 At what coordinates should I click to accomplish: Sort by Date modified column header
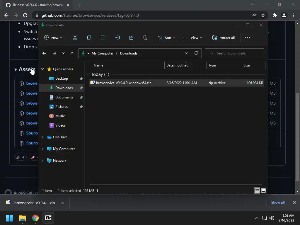pyautogui.click(x=177, y=65)
